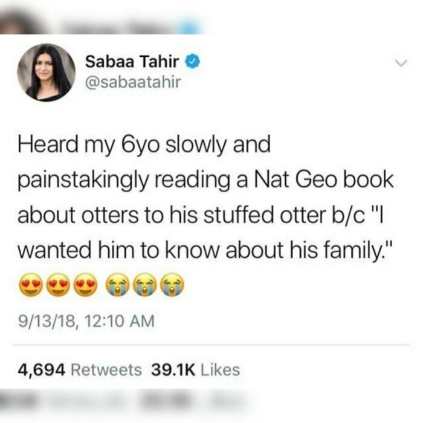Click the first loudly crying emoji
Viewport: 423px width, 423px height.
(118, 285)
